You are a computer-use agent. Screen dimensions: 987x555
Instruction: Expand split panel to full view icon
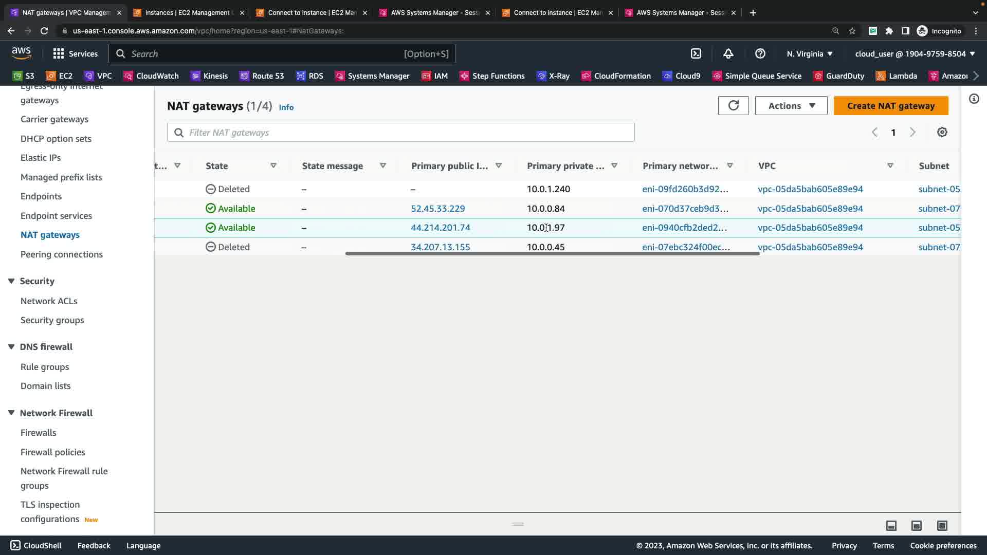tap(942, 525)
